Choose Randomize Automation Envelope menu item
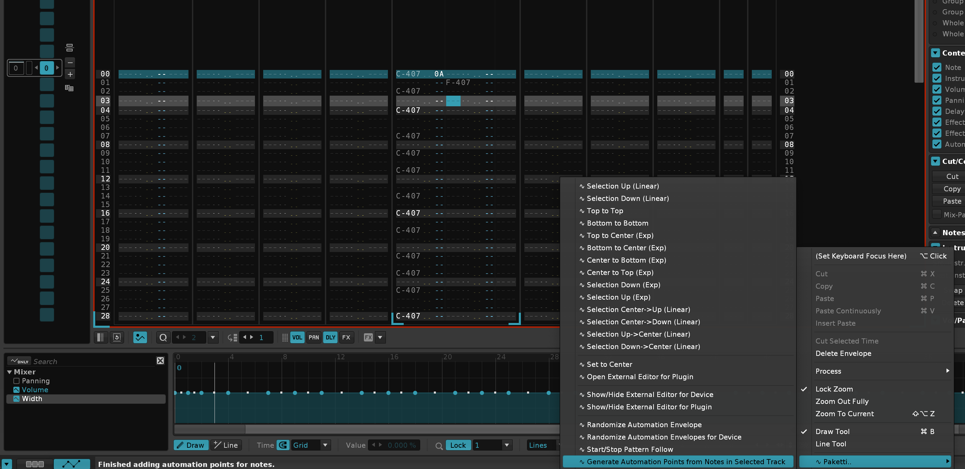The image size is (965, 469). 644,425
